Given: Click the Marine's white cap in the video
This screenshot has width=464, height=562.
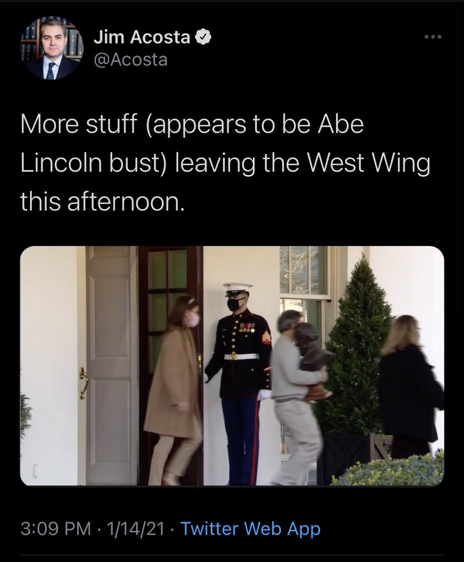Looking at the screenshot, I should point(238,289).
